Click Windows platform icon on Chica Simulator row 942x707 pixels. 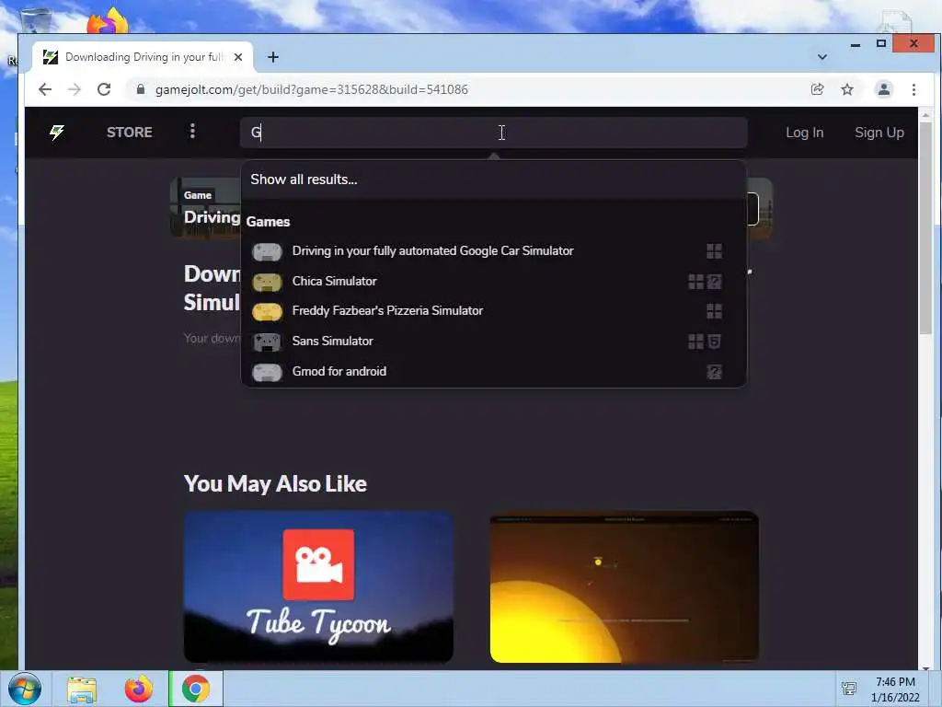(695, 282)
